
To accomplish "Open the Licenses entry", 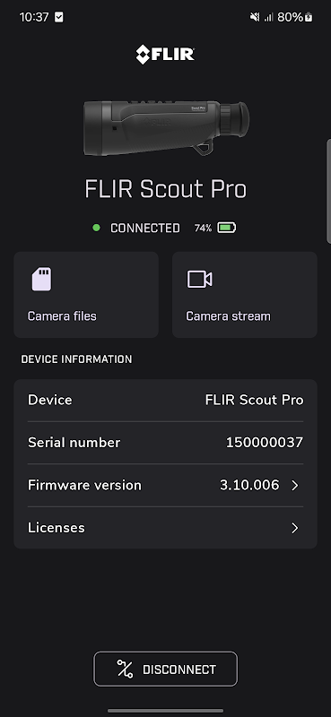I will click(165, 528).
